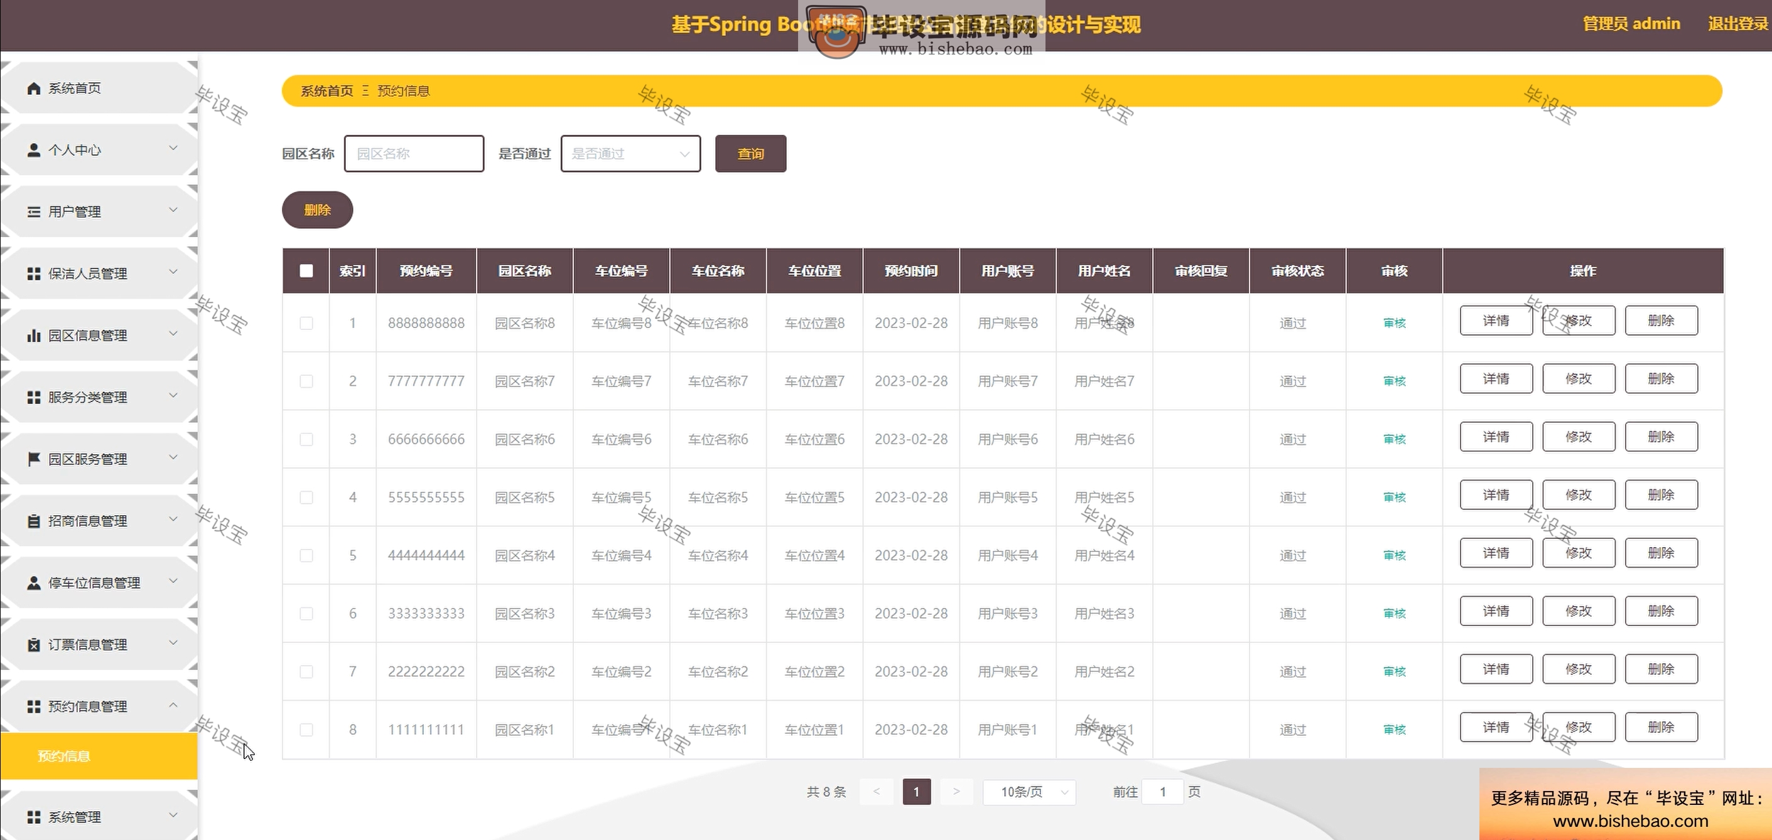Open the 园区服务管理 menu
The image size is (1772, 840).
pos(99,459)
